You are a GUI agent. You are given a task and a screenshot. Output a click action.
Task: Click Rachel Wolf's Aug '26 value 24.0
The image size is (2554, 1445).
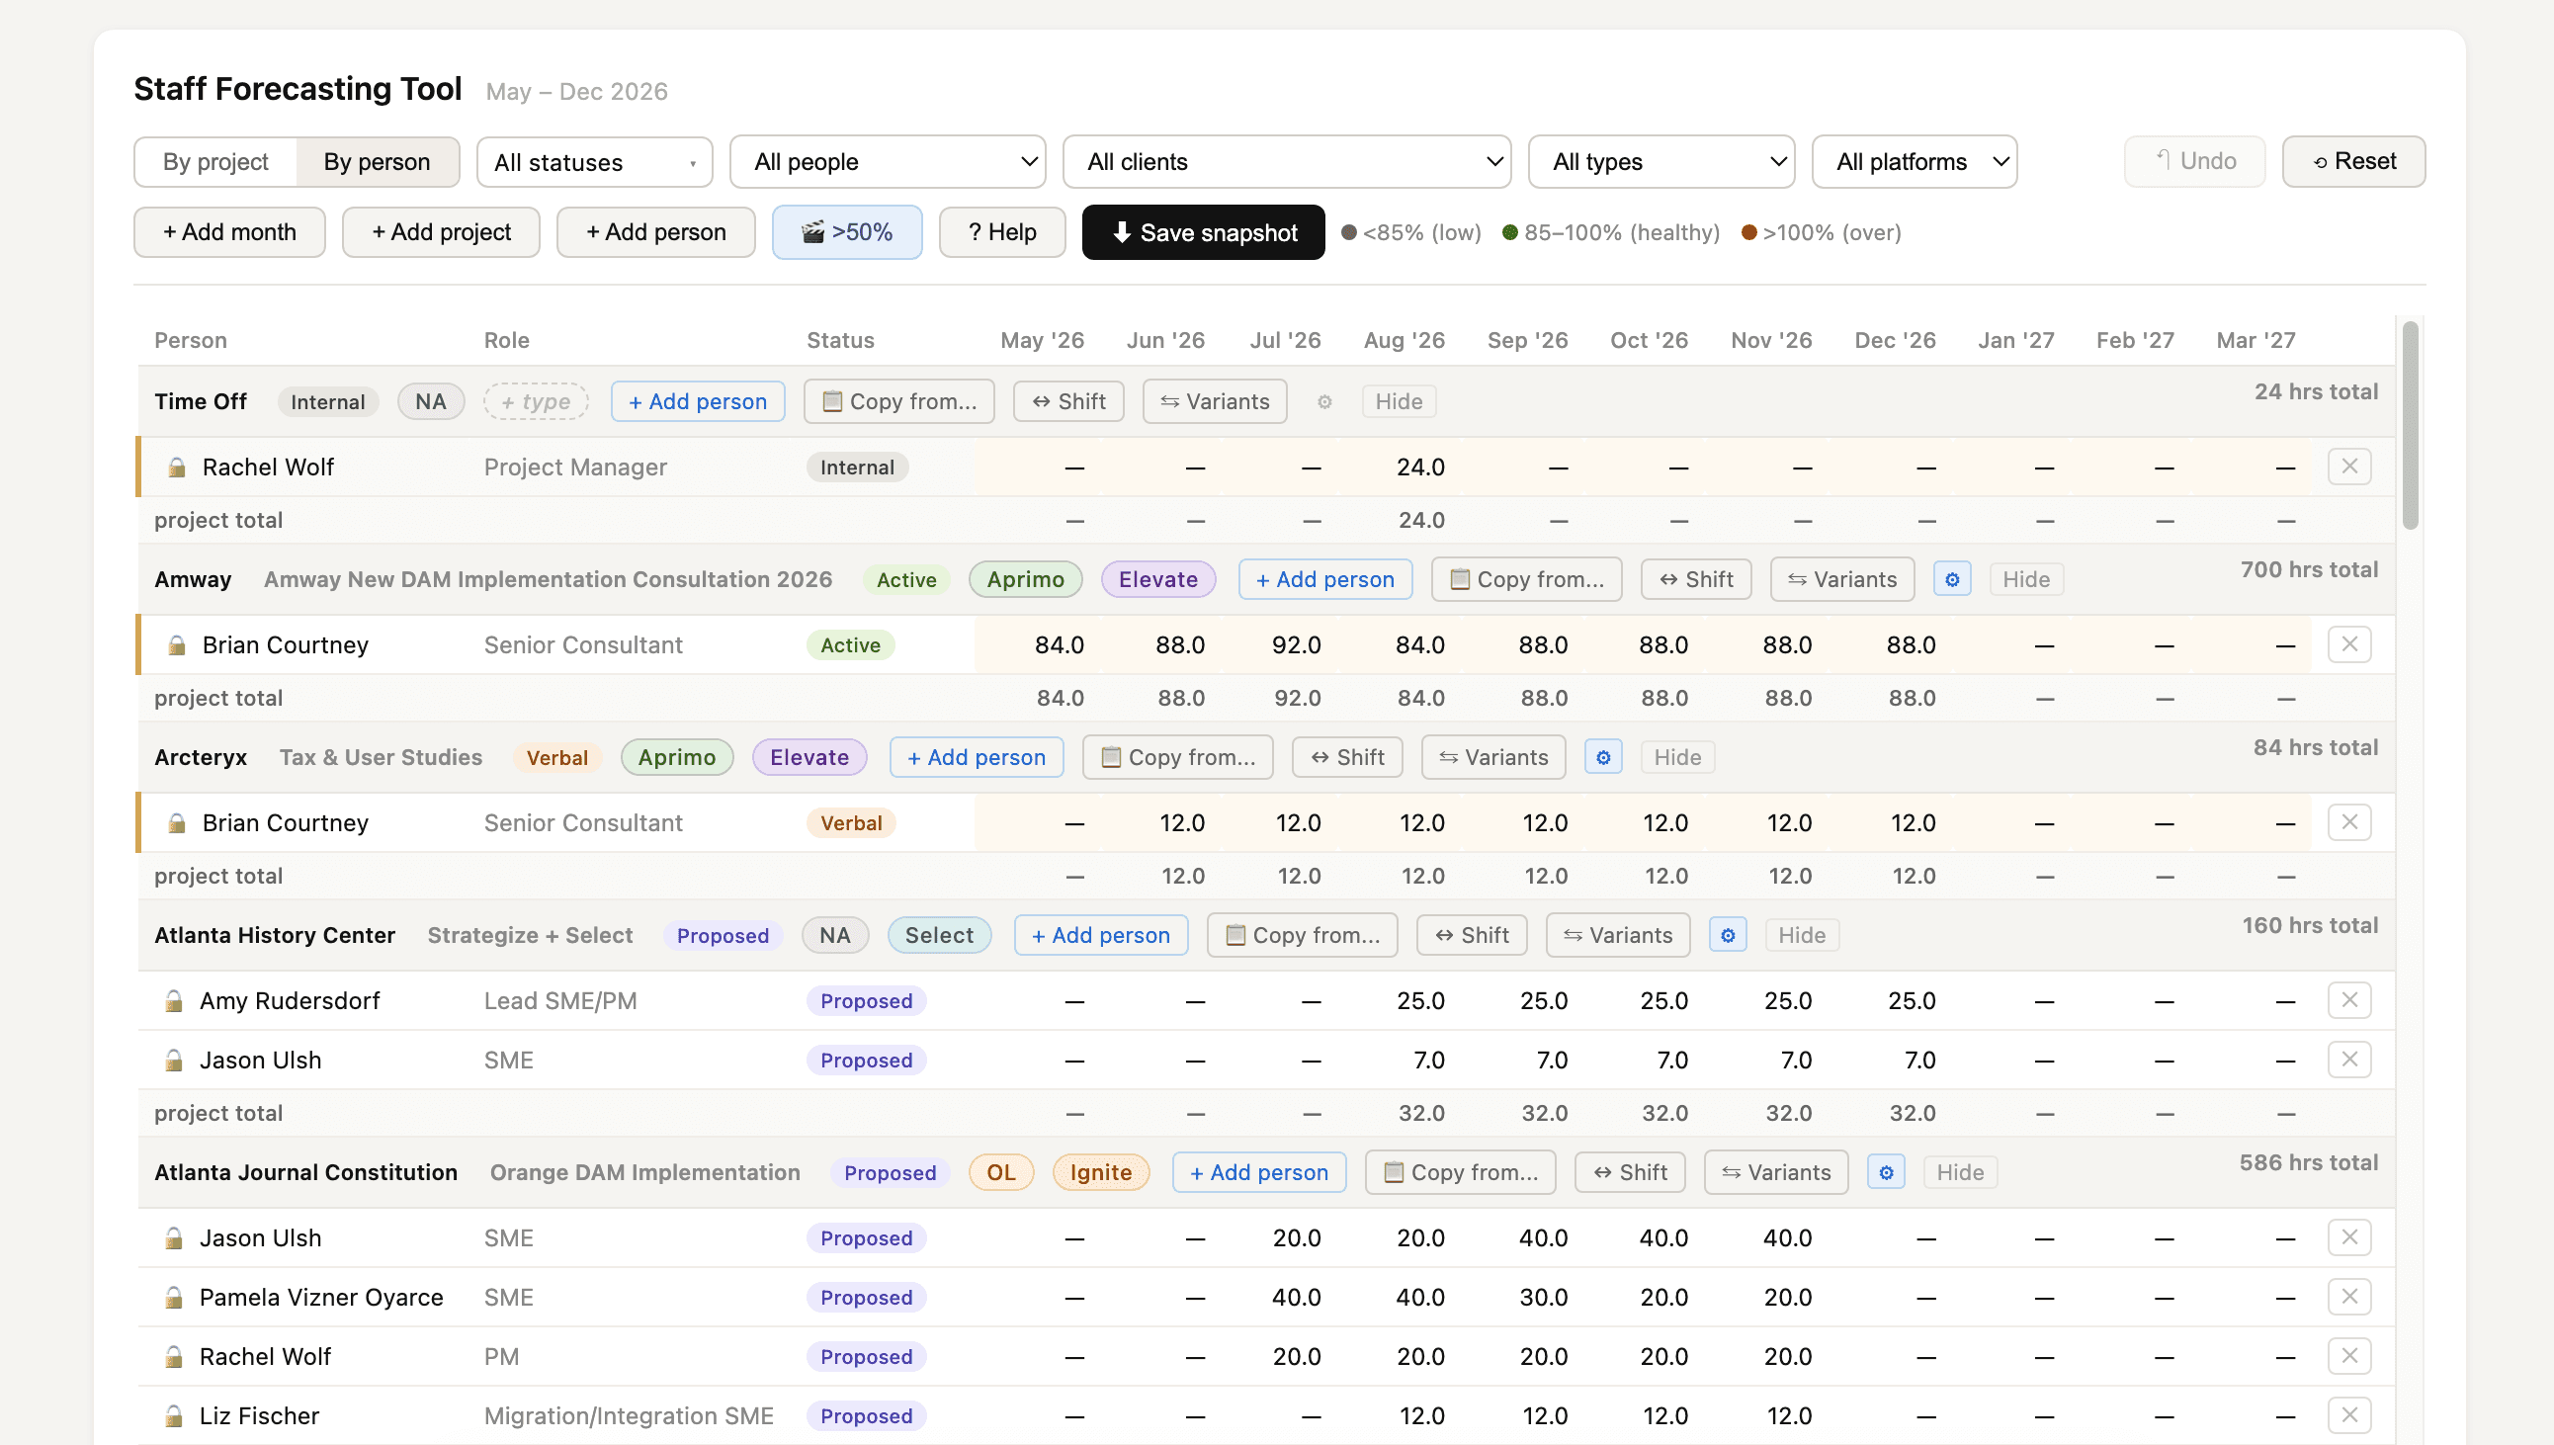[1421, 467]
